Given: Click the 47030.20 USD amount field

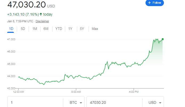Looking at the screenshot, I should 115,102.
